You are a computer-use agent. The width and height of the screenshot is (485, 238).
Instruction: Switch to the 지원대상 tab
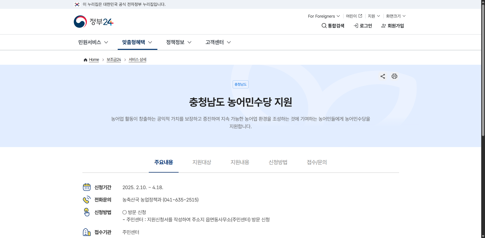pos(202,162)
